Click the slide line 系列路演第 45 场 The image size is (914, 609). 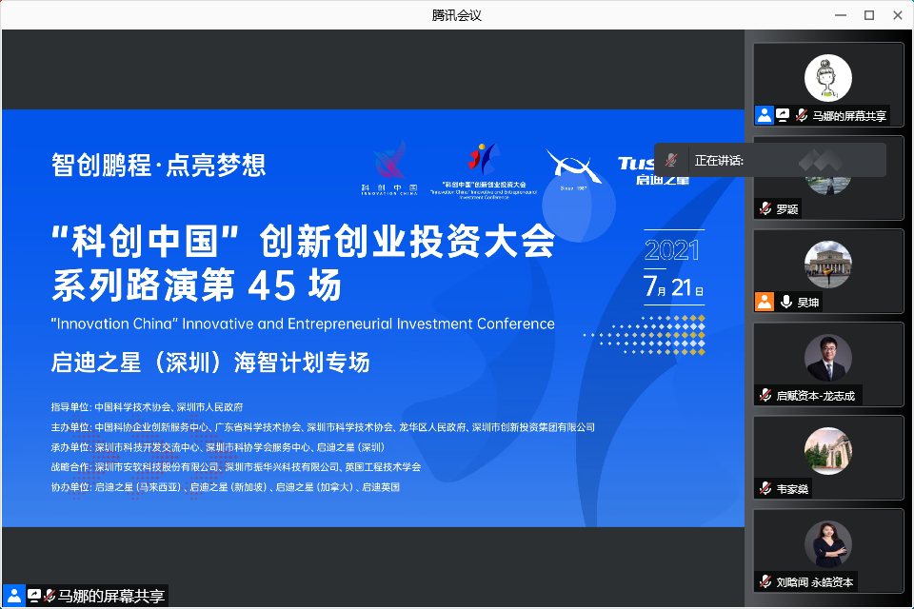click(196, 285)
